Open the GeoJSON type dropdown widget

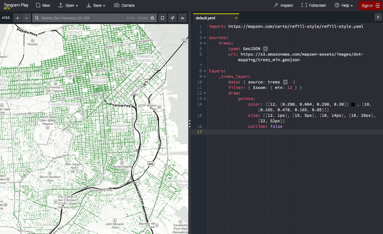(265, 49)
